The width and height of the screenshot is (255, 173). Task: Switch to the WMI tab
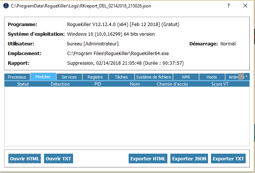[186, 77]
